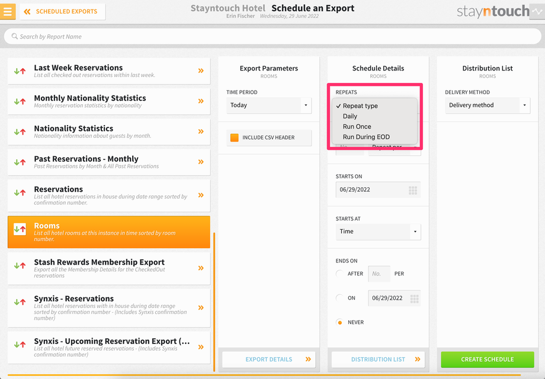
Task: Open chevron for Nationality Statistics
Action: 201,131
